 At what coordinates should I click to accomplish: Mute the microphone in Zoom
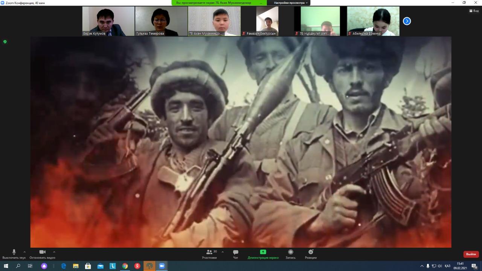pos(14,253)
